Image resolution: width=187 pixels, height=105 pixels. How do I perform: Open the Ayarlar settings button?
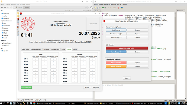point(87,88)
